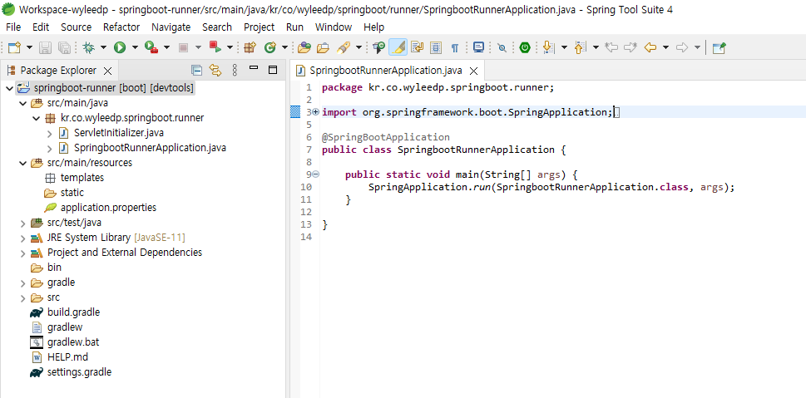The image size is (806, 398).
Task: Select settings.gradle file in tree
Action: (x=79, y=371)
